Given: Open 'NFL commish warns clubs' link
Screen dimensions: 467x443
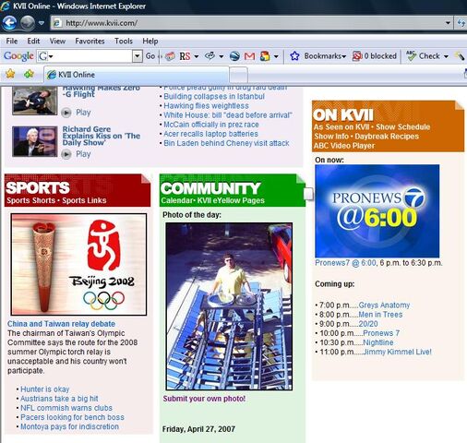Looking at the screenshot, I should [66, 408].
